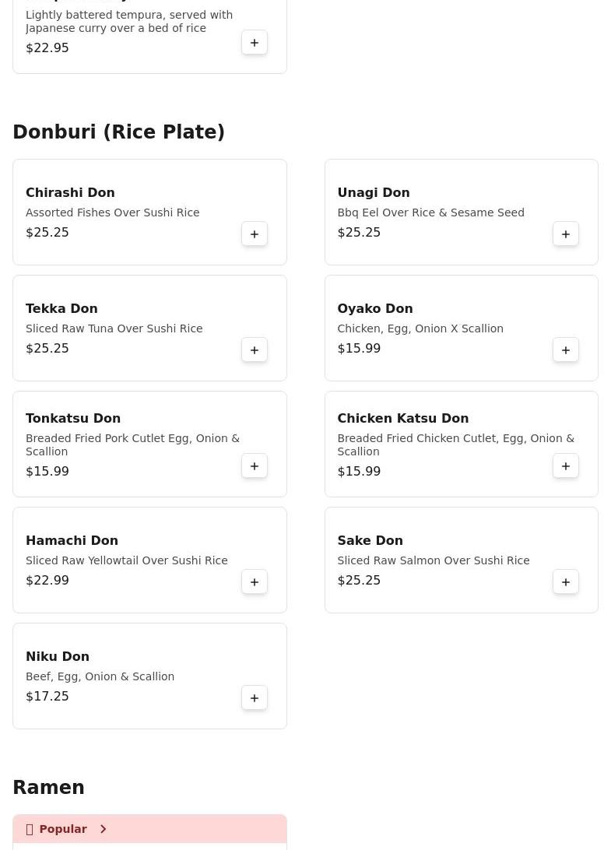This screenshot has height=850, width=611.
Task: Add the tempura curry rice item
Action: [255, 42]
